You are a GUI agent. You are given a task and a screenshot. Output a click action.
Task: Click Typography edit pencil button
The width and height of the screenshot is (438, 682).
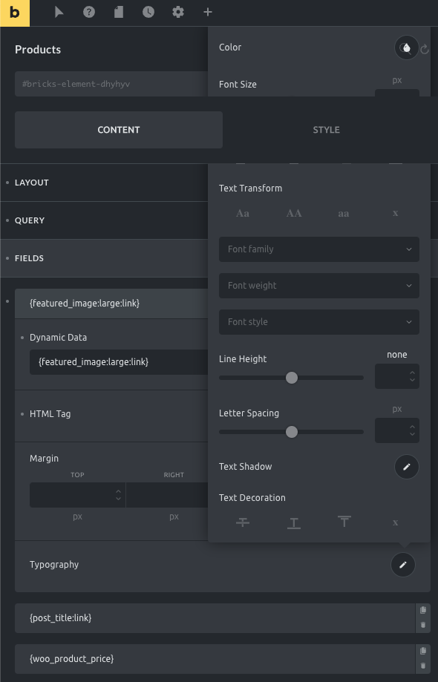403,565
